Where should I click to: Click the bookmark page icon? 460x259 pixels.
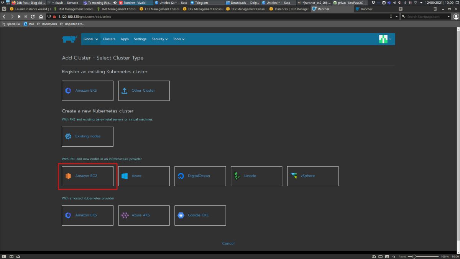391,16
